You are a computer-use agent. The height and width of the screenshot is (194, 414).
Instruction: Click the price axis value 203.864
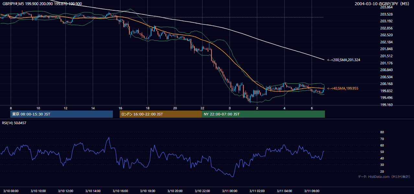pos(386,7)
